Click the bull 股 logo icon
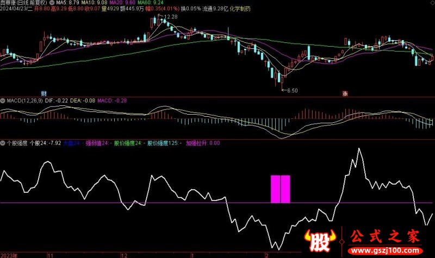 tap(318, 241)
